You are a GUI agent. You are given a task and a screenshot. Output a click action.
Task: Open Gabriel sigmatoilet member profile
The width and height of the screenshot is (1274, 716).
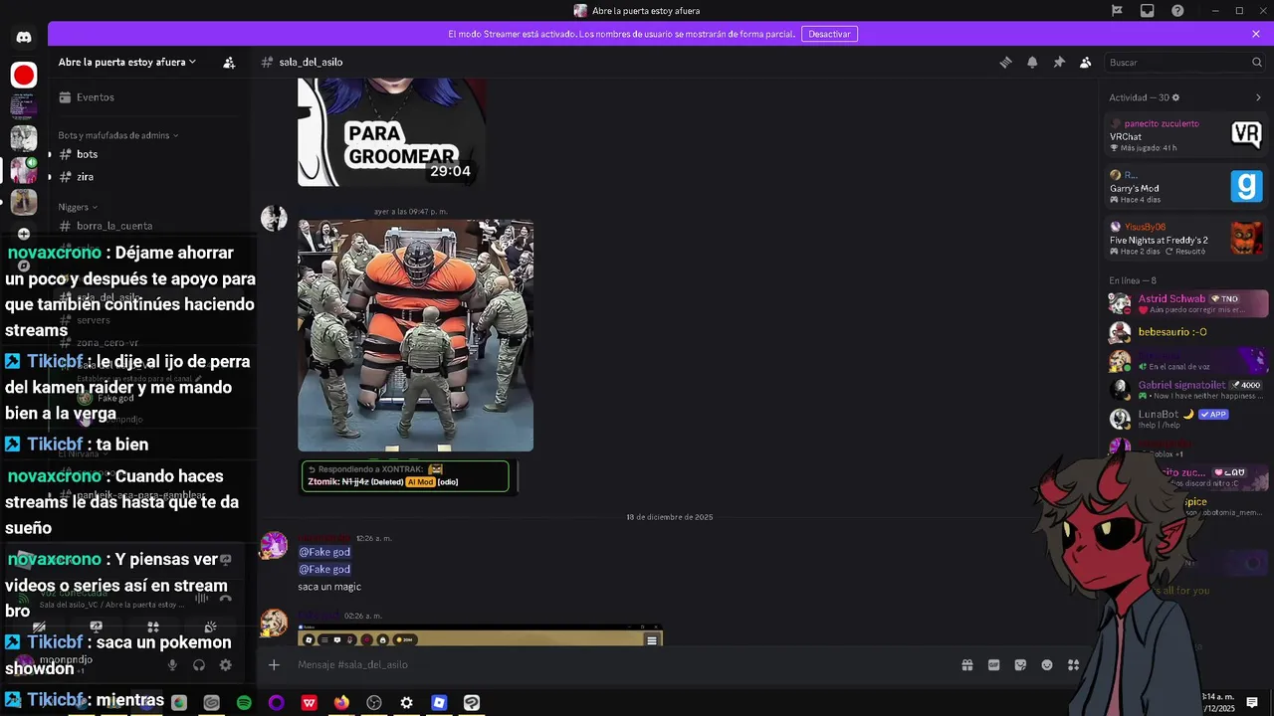[x=1188, y=390]
